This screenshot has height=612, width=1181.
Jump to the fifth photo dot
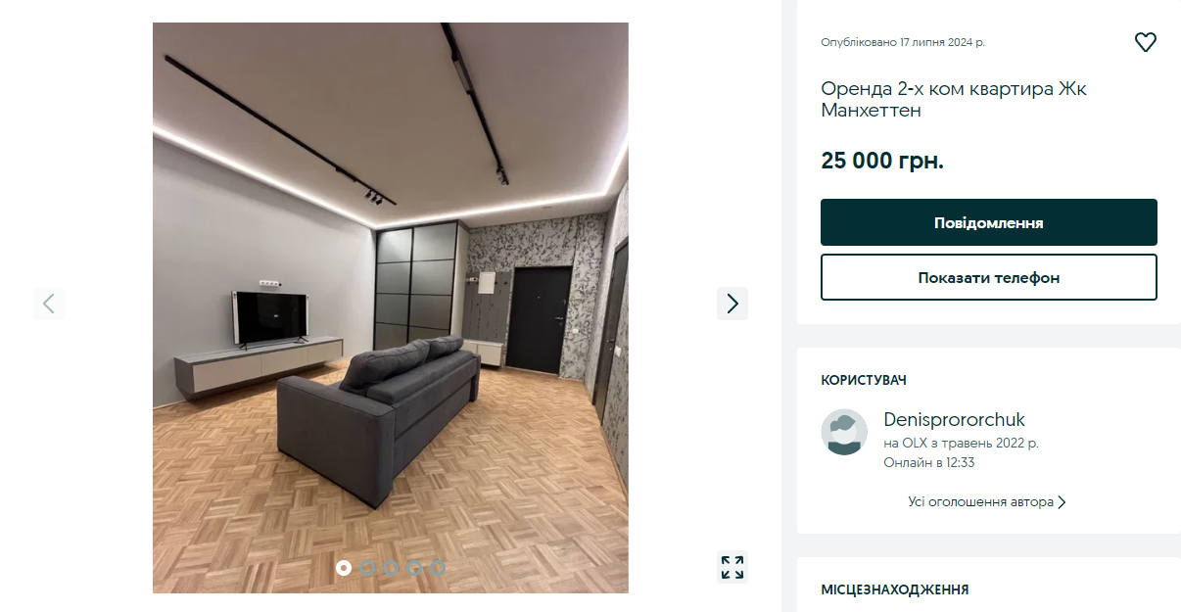(x=438, y=567)
